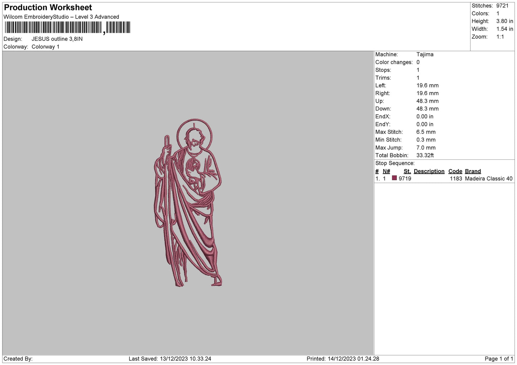
Task: Click the thread code 1183
Action: [x=456, y=179]
